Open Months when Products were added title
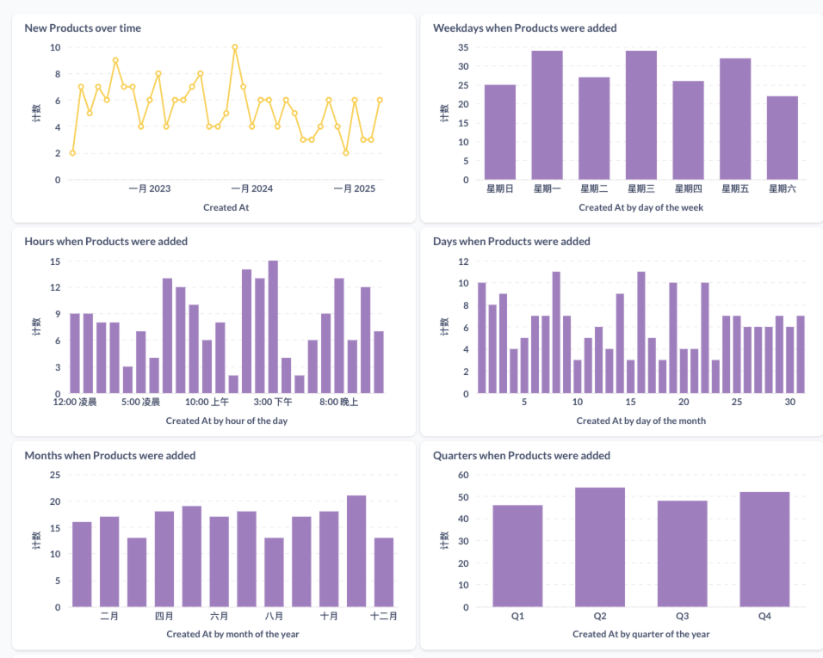823x658 pixels. [109, 455]
